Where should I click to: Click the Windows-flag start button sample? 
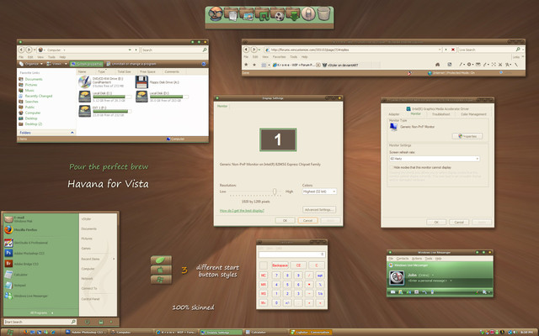pyautogui.click(x=161, y=280)
